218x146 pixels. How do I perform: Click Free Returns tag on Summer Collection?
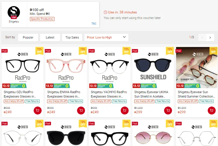click(206, 101)
